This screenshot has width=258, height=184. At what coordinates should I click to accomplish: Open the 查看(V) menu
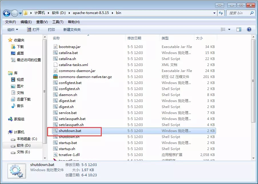[42, 22]
